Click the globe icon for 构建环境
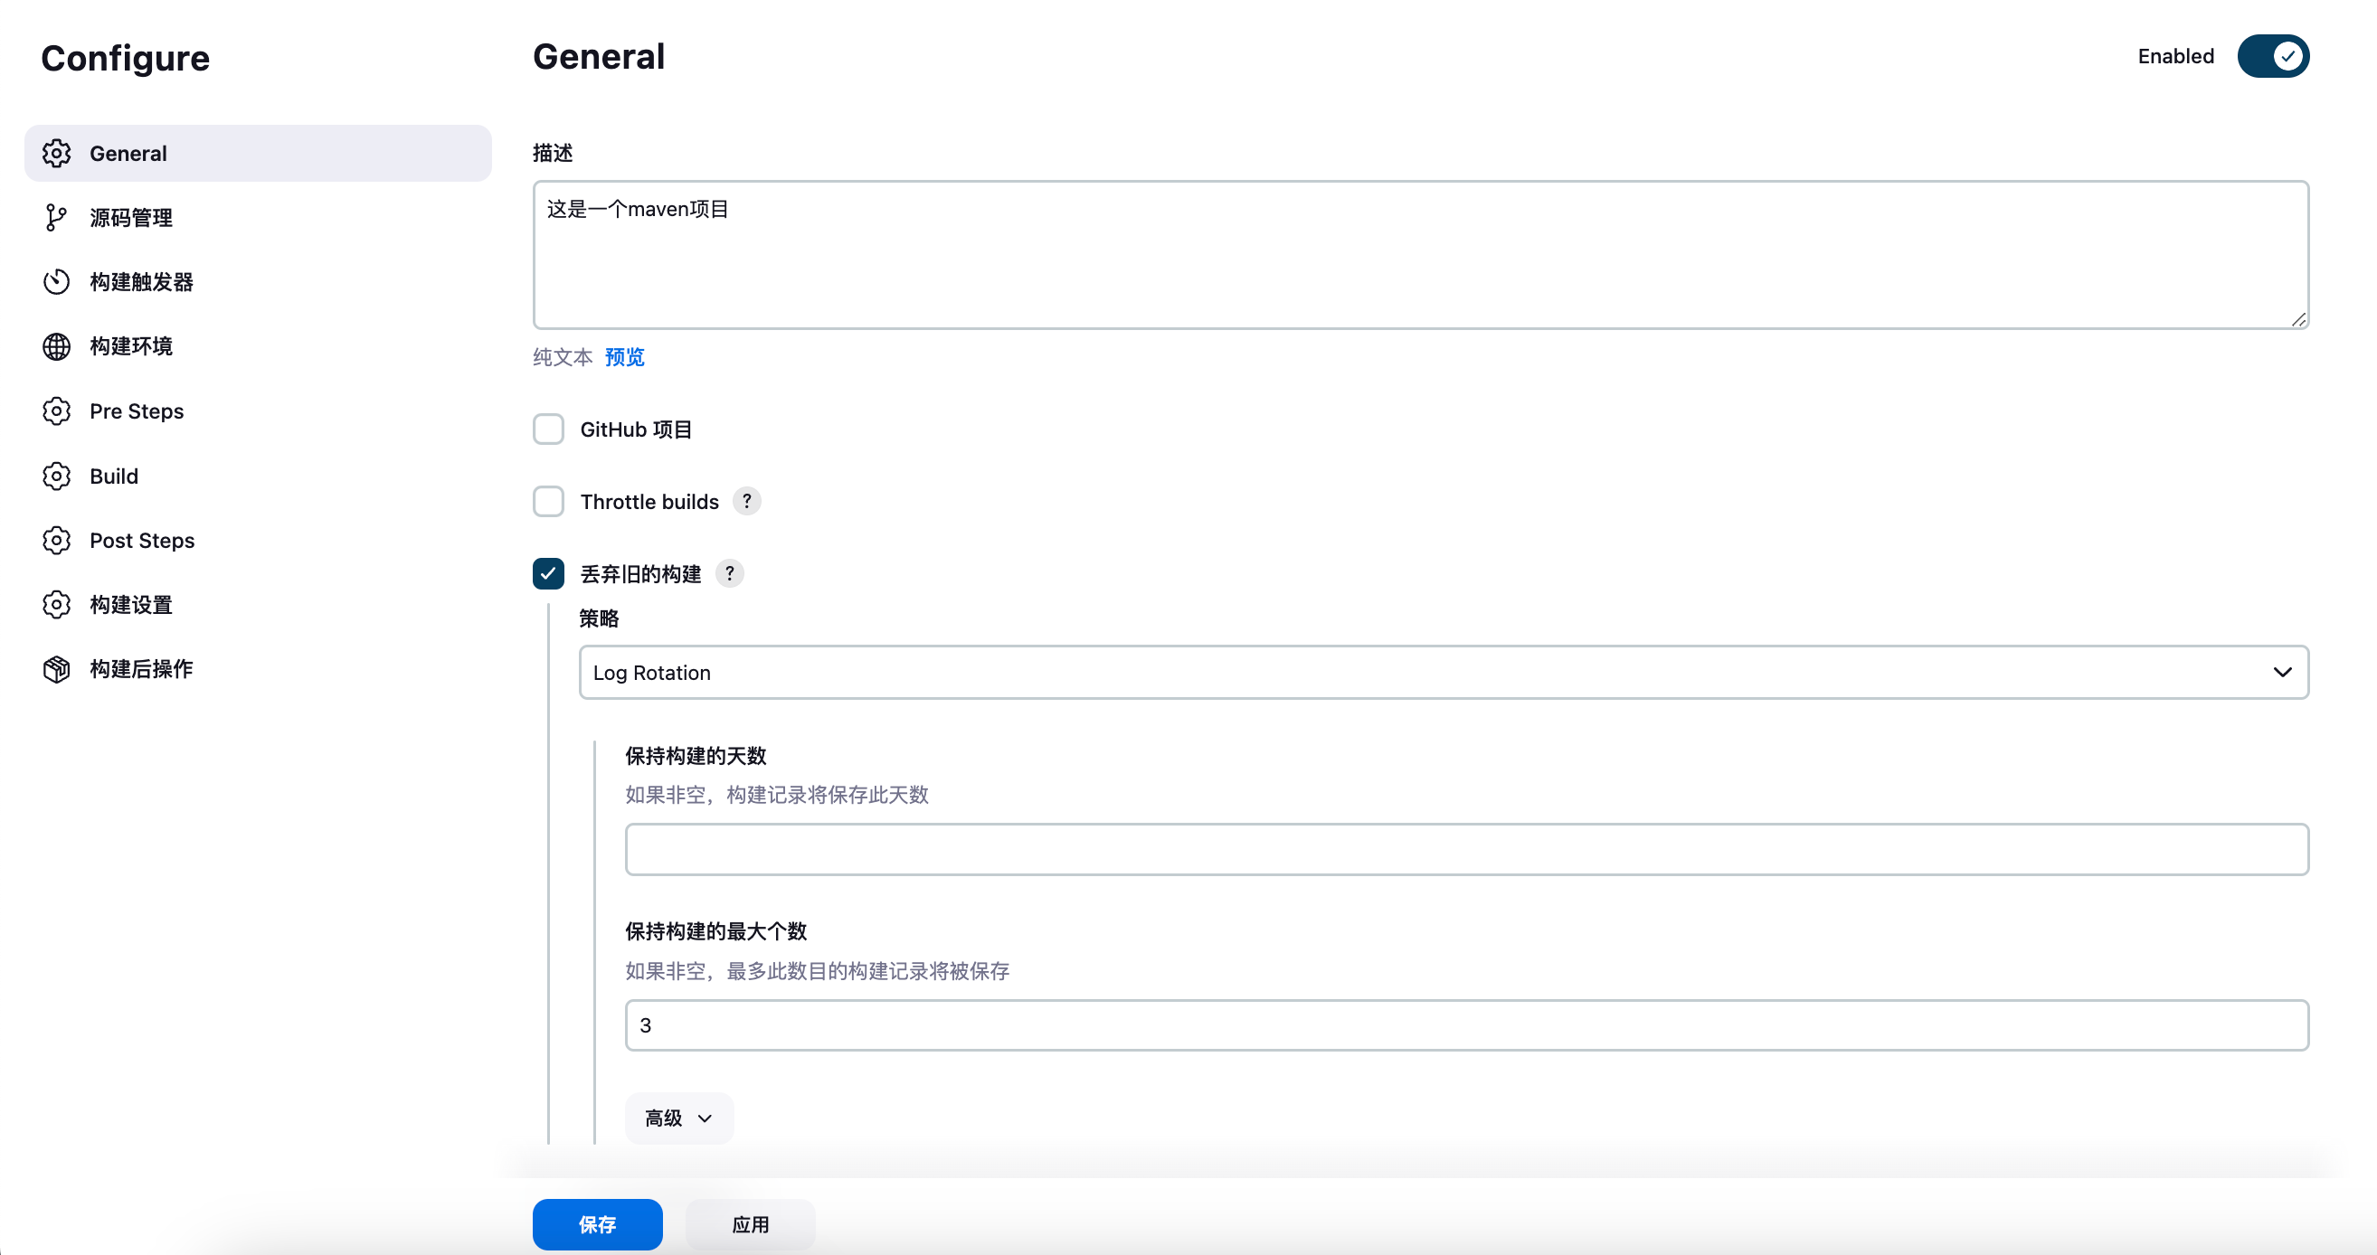 (x=56, y=346)
